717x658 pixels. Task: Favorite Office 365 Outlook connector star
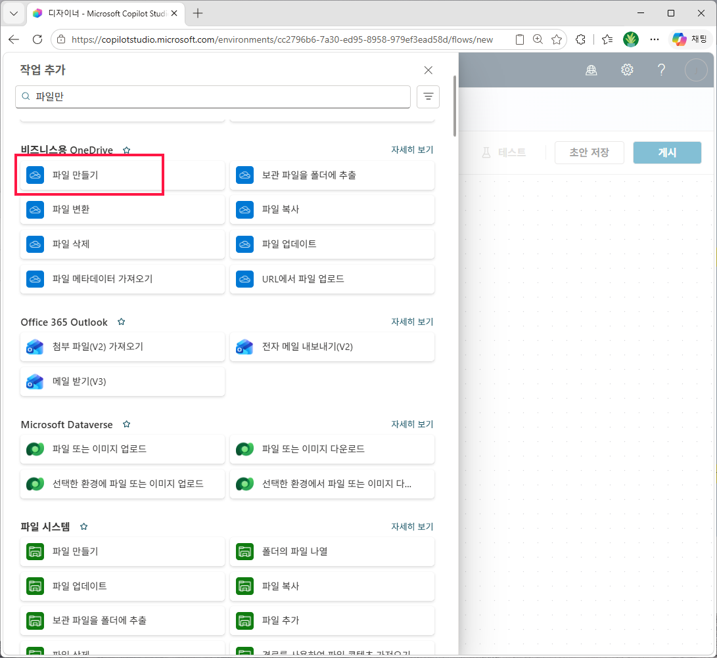coord(121,322)
